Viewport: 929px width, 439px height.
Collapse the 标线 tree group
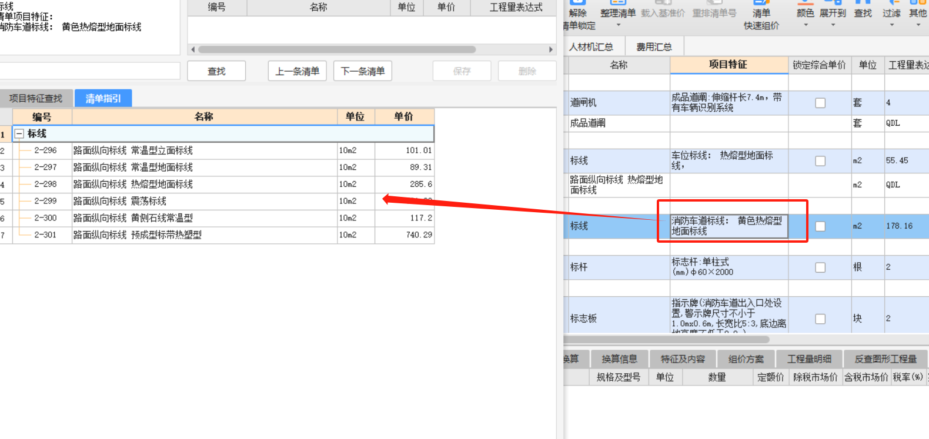click(x=19, y=133)
